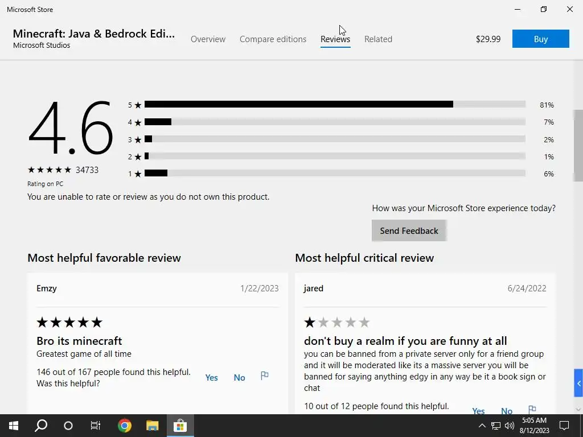Select the 5 star rating bar
The width and height of the screenshot is (583, 437).
(335, 105)
